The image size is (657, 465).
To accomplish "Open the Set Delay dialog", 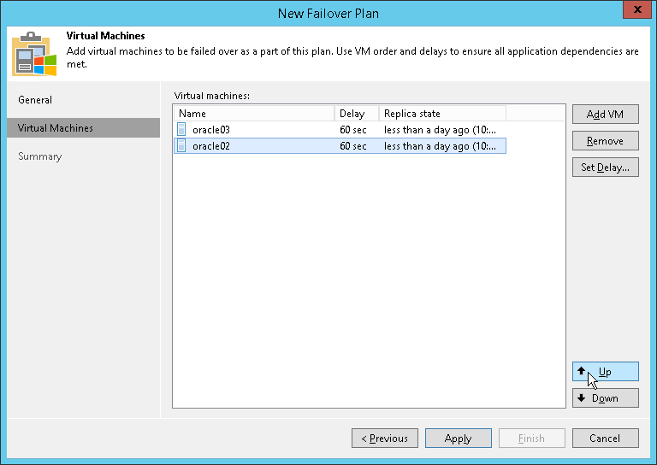I will click(x=605, y=168).
